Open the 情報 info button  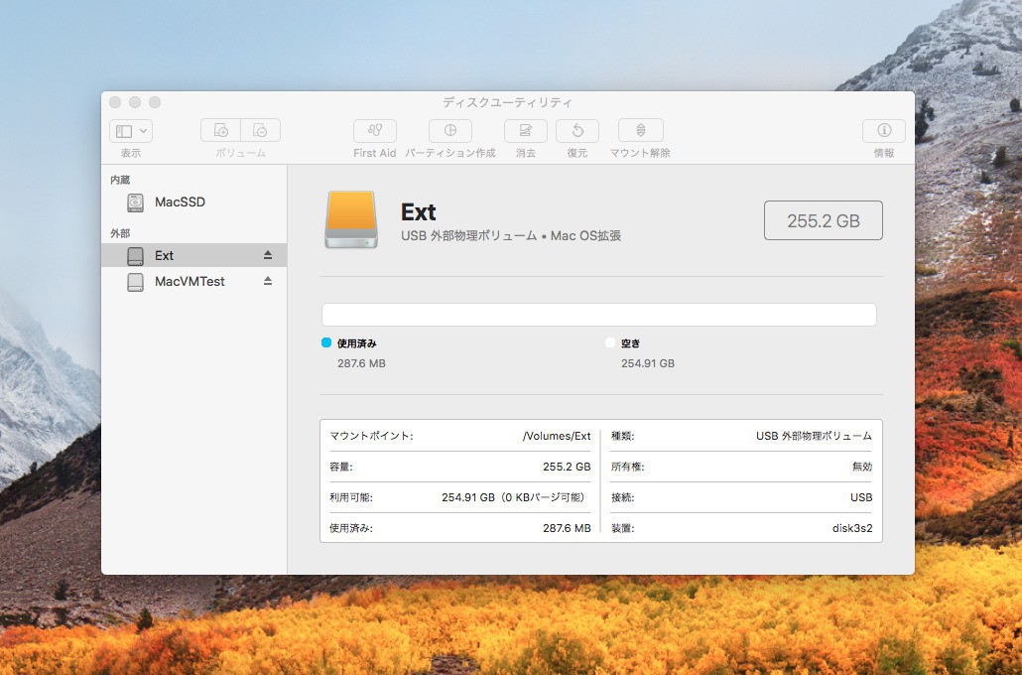pos(883,131)
